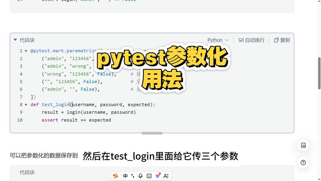Fold line 8 def test_login arrow
Image resolution: width=321 pixels, height=181 pixels.
coord(26,105)
